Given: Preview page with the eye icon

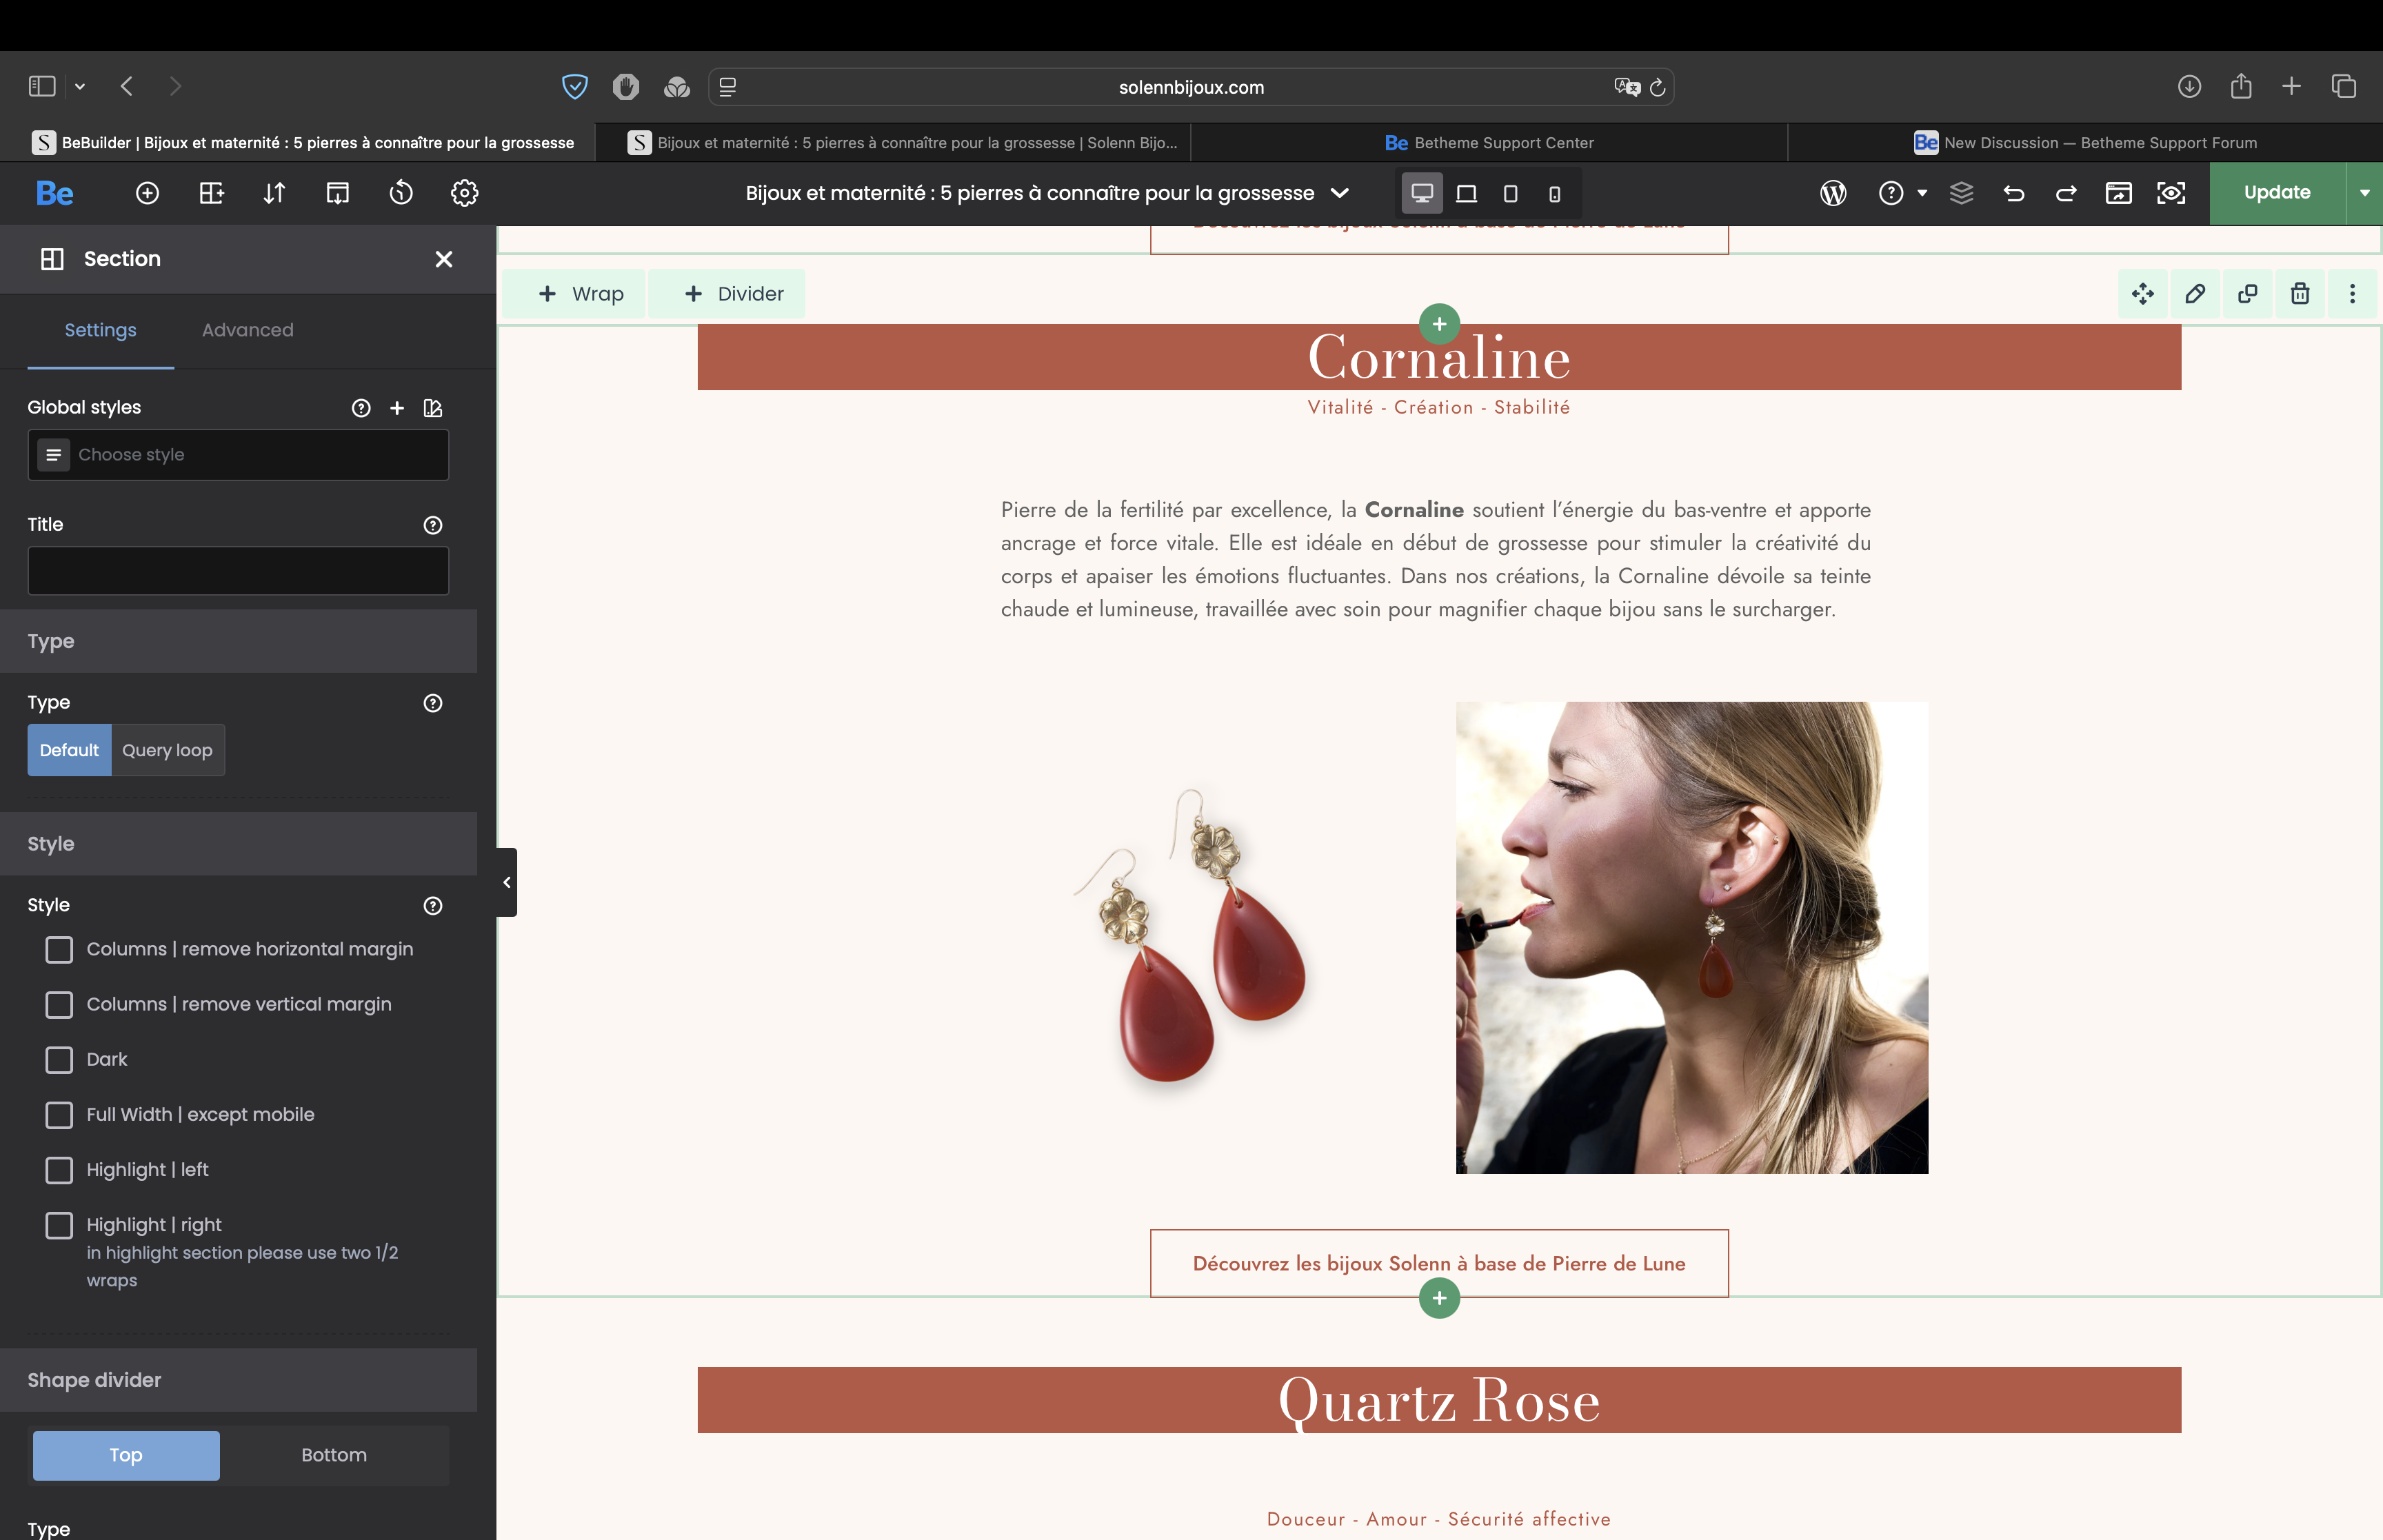Looking at the screenshot, I should (2171, 193).
